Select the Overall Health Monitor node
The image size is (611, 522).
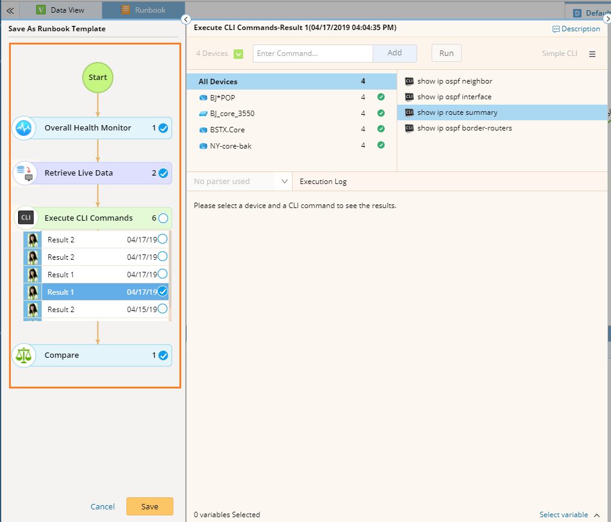92,128
